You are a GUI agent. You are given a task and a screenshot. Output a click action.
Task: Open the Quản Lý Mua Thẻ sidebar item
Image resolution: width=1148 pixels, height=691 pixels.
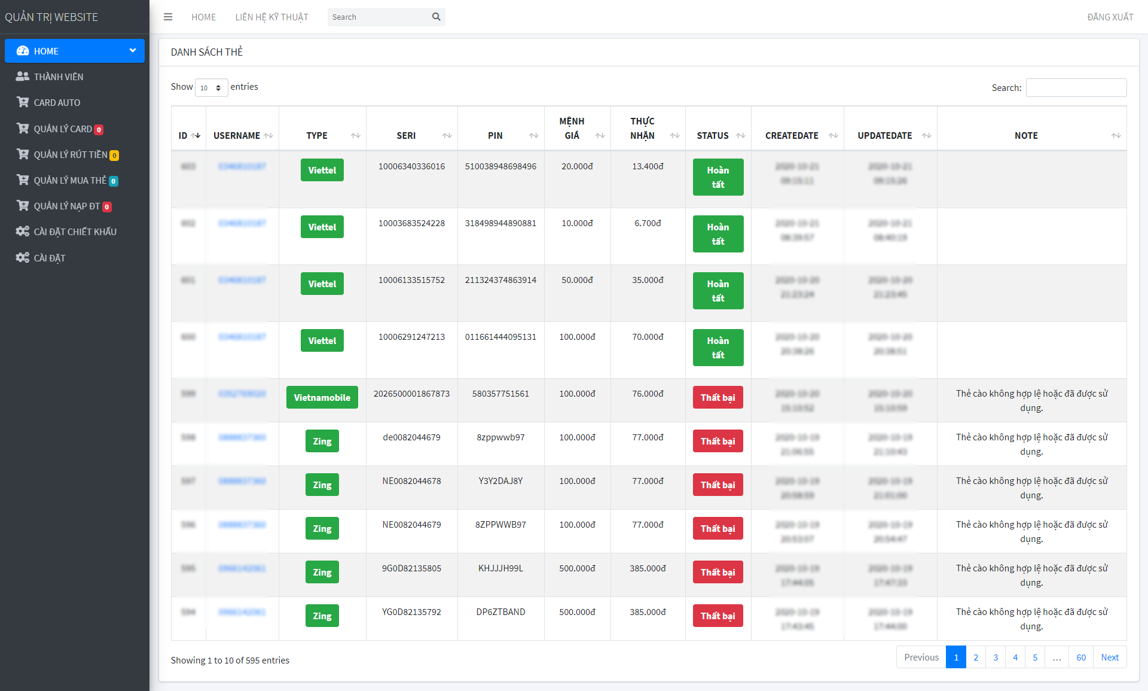click(x=70, y=180)
